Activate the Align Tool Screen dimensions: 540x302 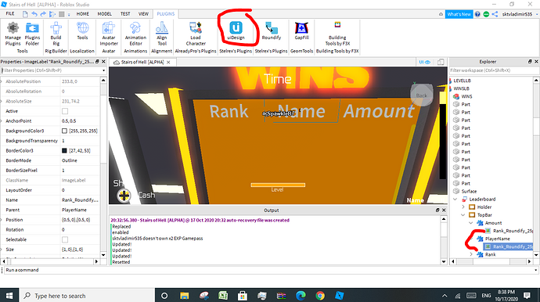click(162, 34)
